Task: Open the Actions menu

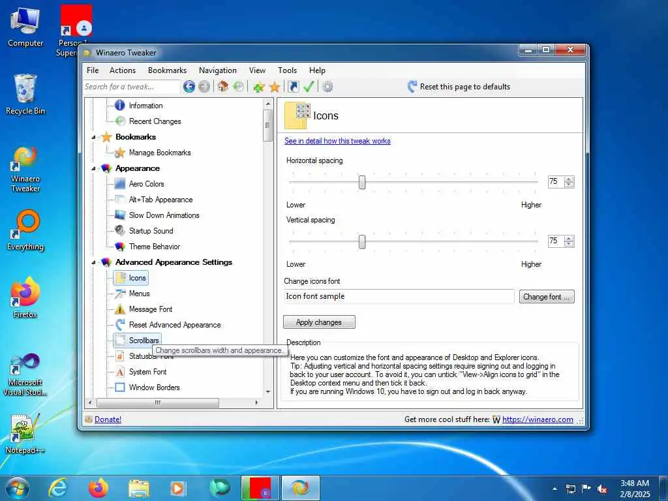Action: [x=122, y=70]
